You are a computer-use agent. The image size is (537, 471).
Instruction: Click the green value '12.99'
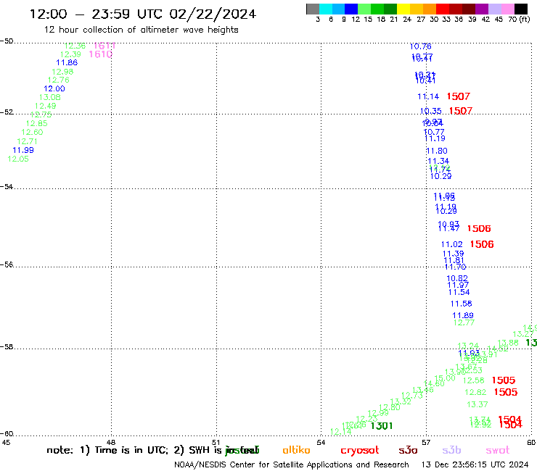[x=378, y=413]
